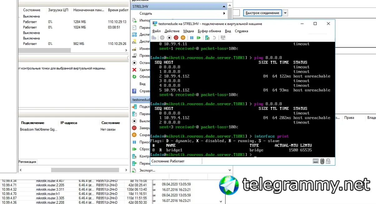The width and height of the screenshot is (376, 204).
Task: Click right arrow of VM list scrollbar
Action: (126, 50)
